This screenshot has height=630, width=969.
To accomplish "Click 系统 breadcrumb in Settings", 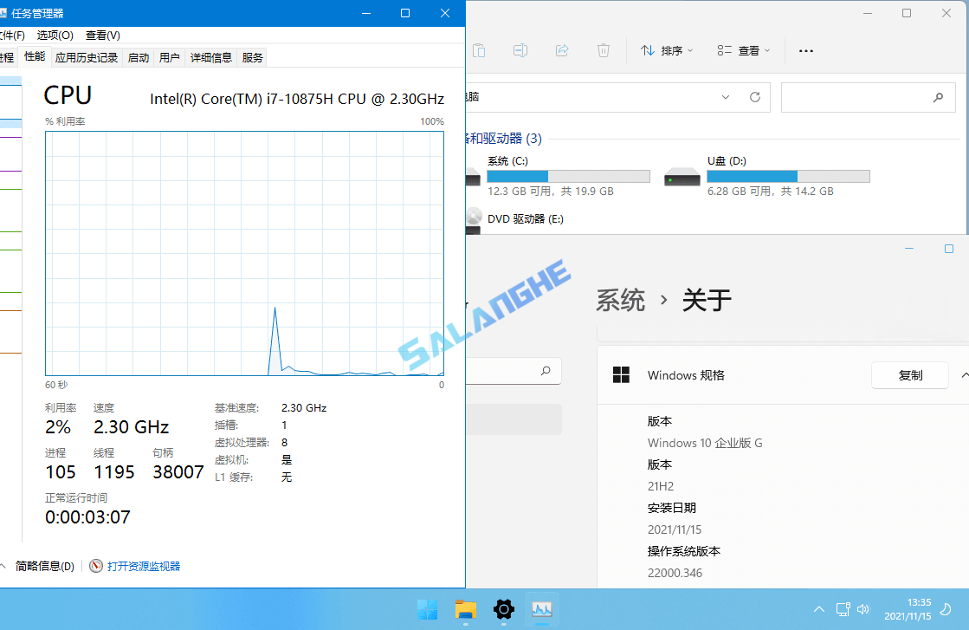I will (x=621, y=301).
